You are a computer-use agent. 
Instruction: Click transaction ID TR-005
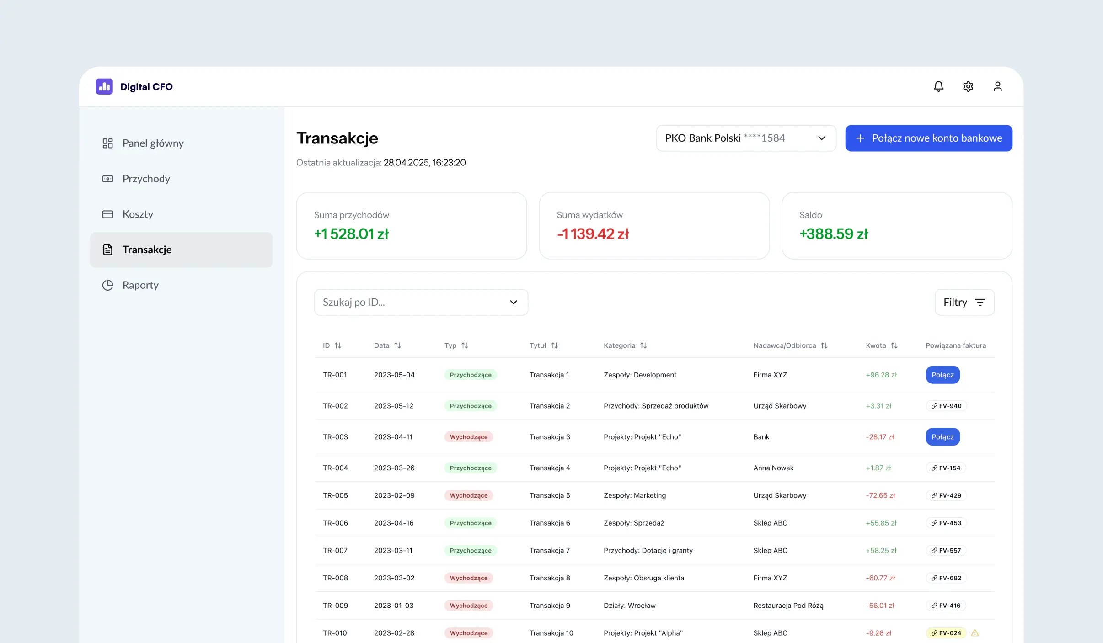point(335,495)
